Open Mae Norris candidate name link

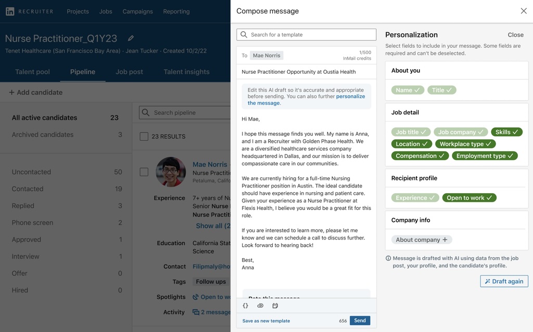[210, 164]
